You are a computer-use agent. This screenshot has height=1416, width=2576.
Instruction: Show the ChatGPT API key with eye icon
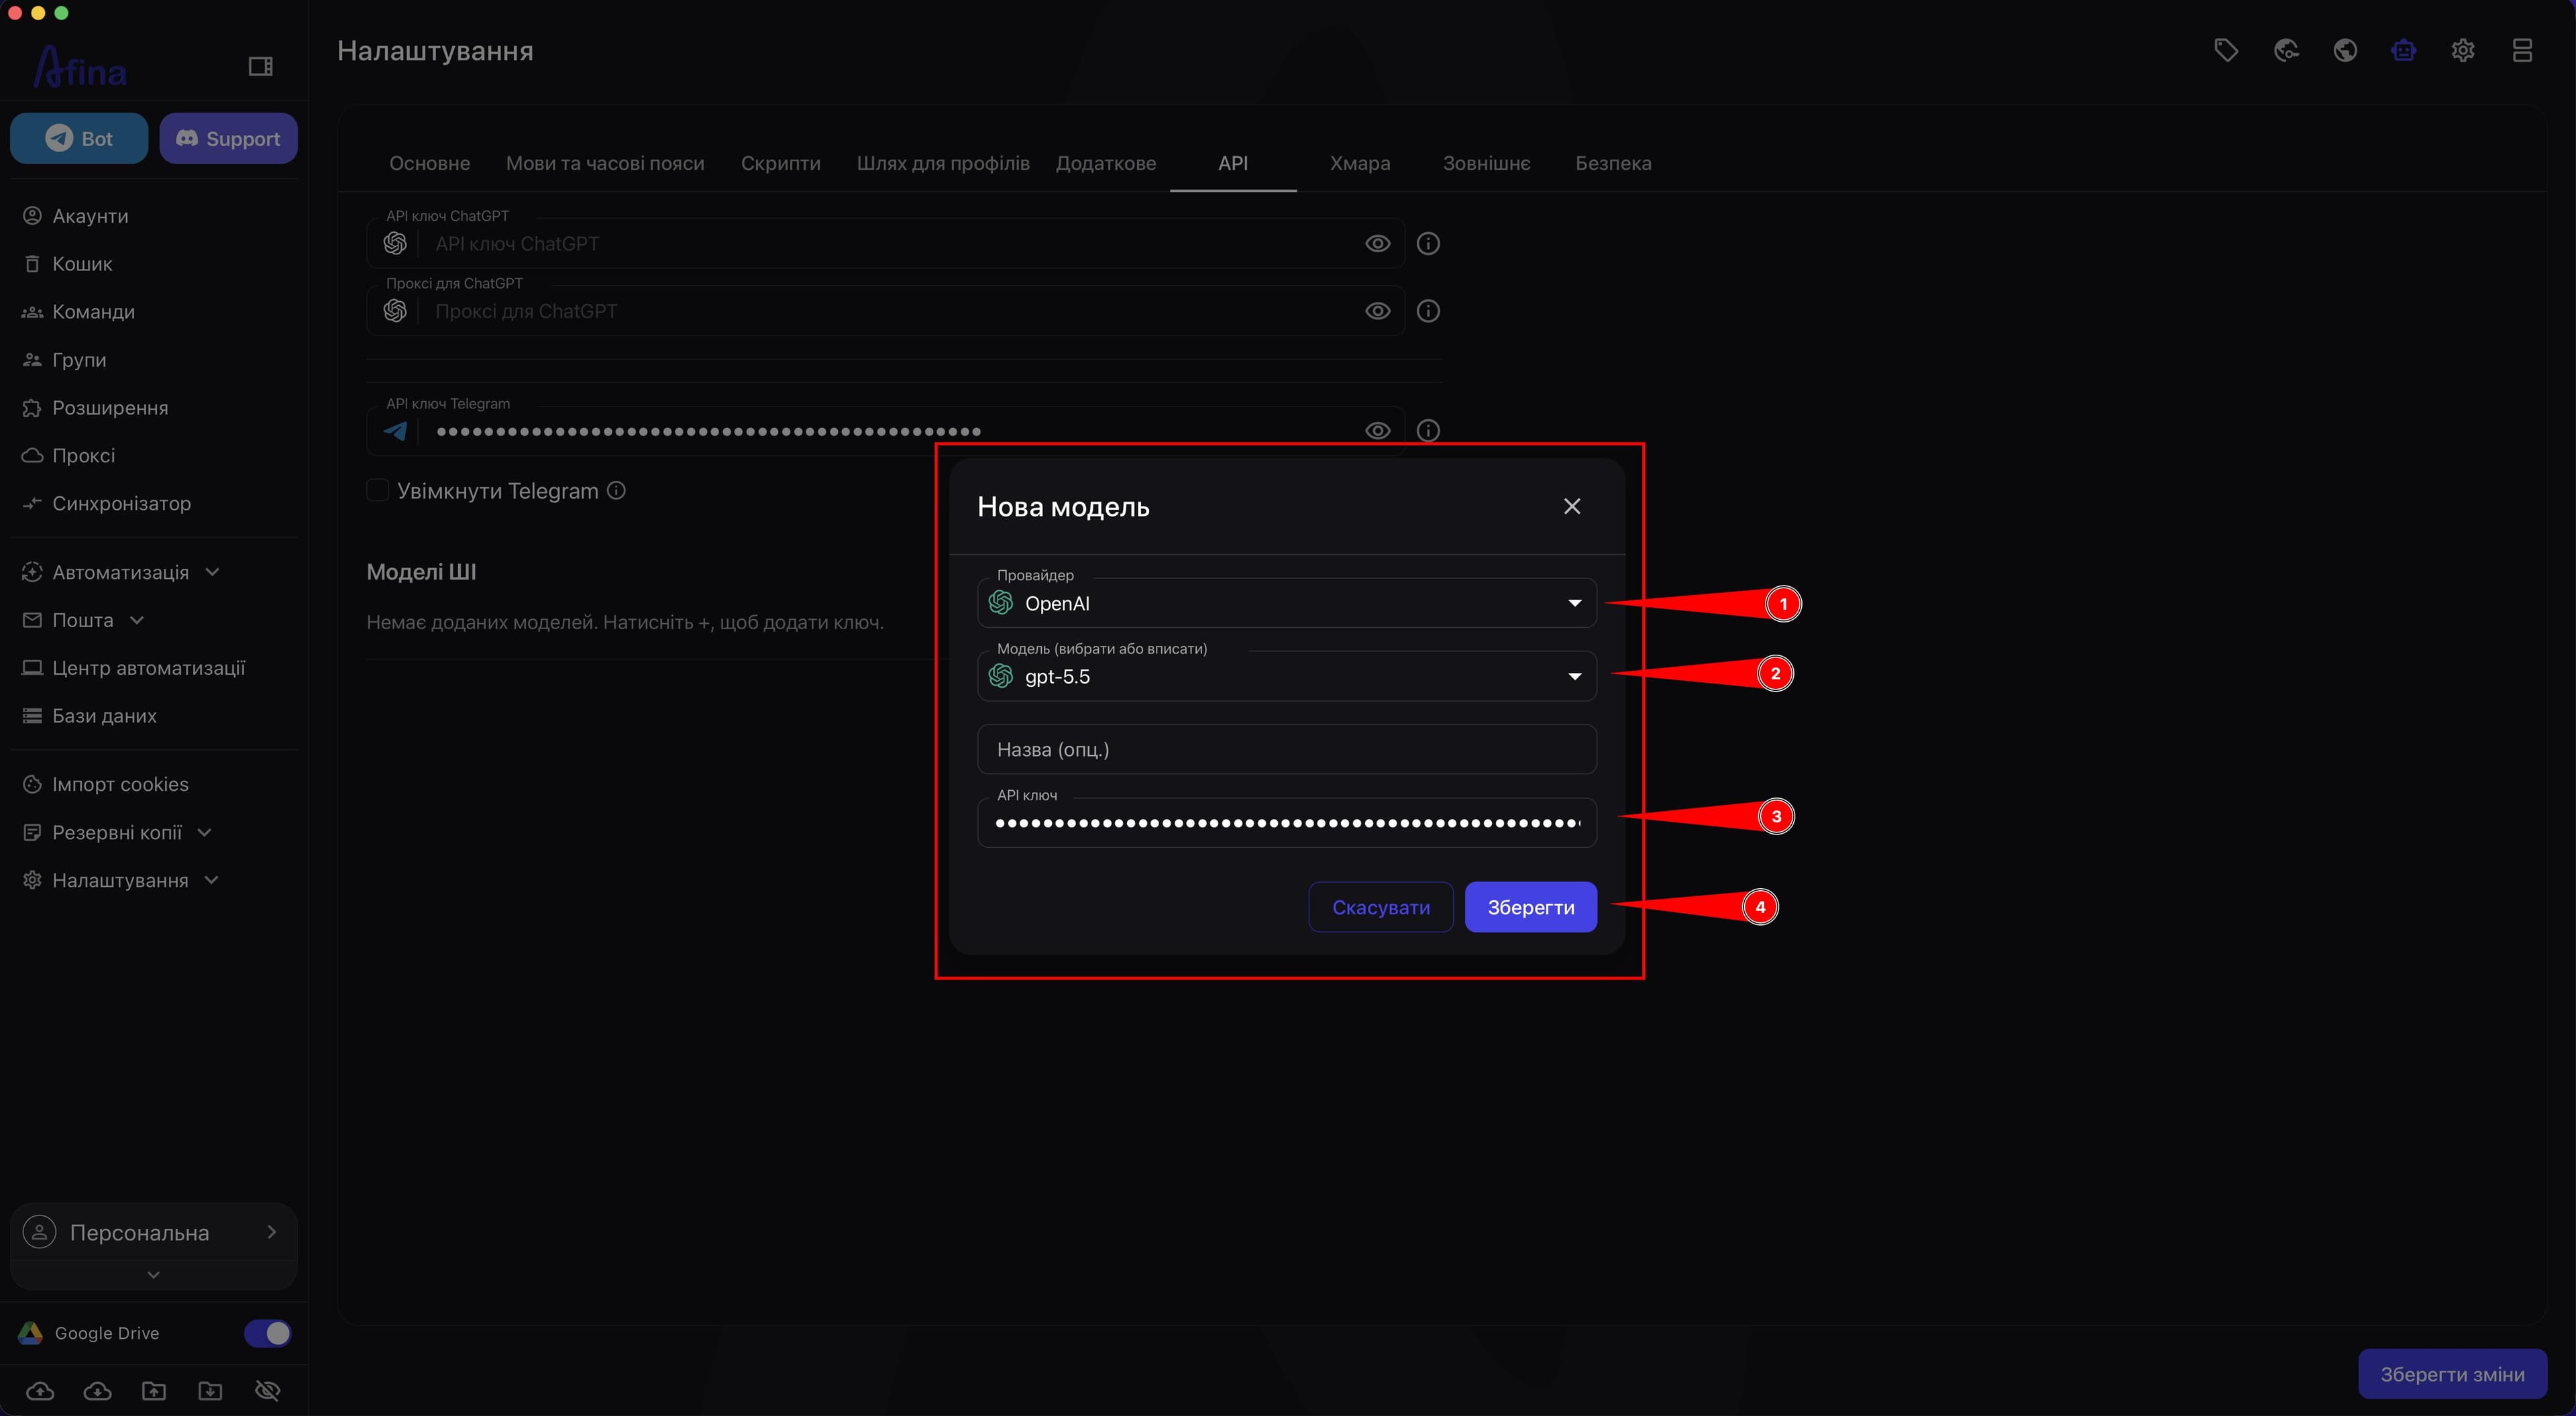[1377, 243]
